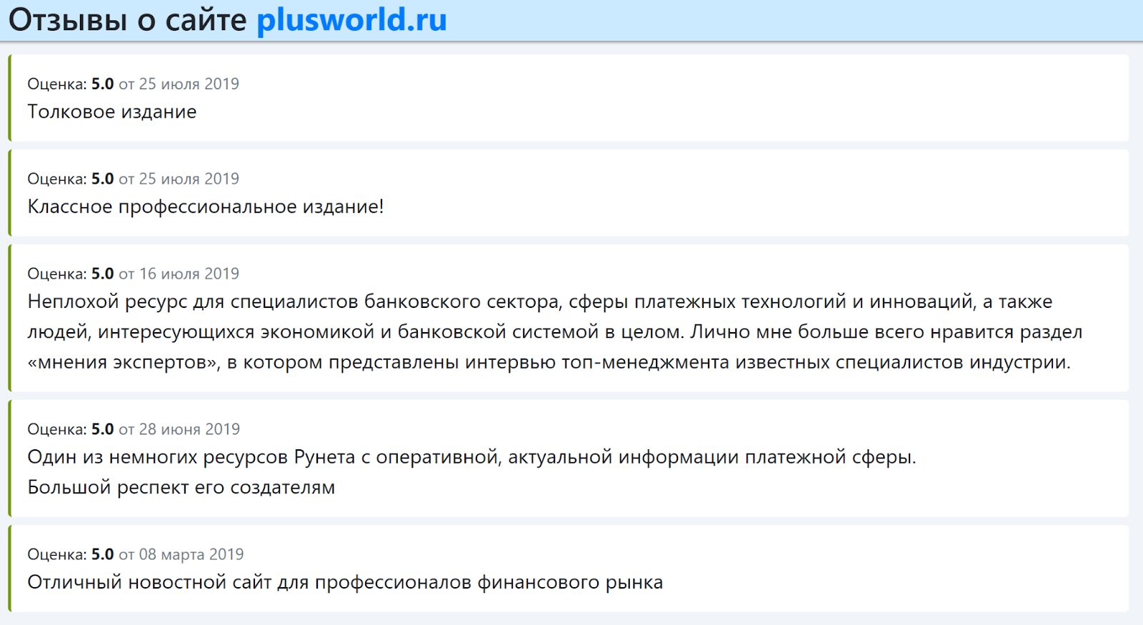Select the 5.0 rating of the 28 июня review
This screenshot has width=1143, height=625.
tap(102, 429)
